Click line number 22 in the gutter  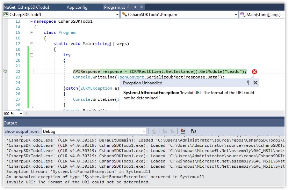click(x=18, y=71)
